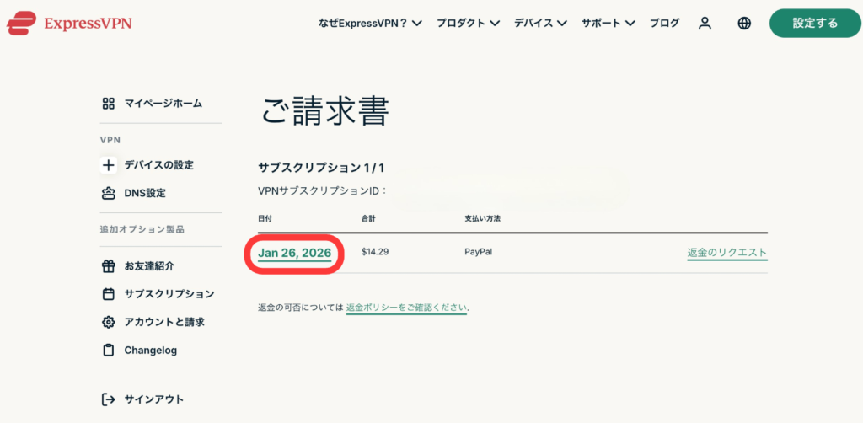This screenshot has width=863, height=423.
Task: Open the ブログ menu item
Action: click(x=664, y=24)
